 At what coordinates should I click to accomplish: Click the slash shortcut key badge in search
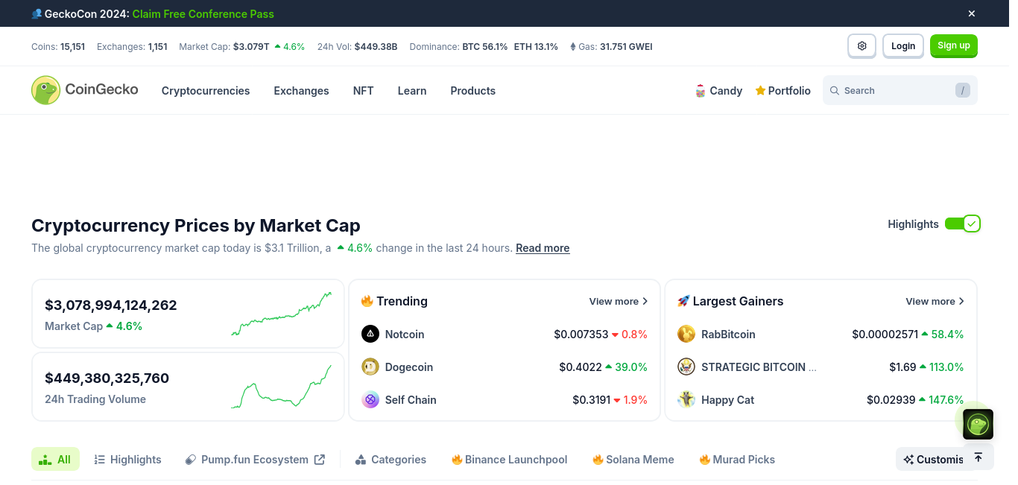(x=963, y=90)
